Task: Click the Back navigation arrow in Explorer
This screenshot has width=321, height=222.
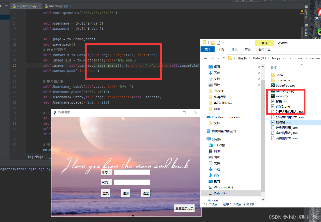Action: tap(205, 58)
